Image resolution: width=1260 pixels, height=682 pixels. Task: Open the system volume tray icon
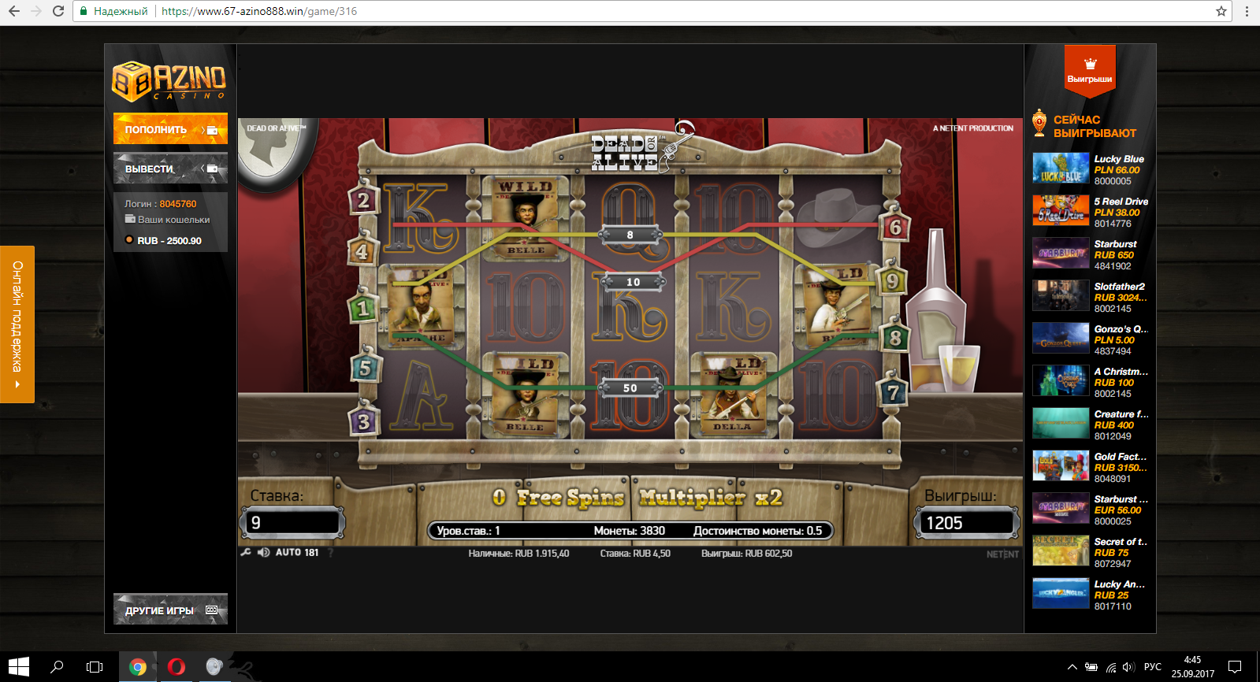(1128, 667)
